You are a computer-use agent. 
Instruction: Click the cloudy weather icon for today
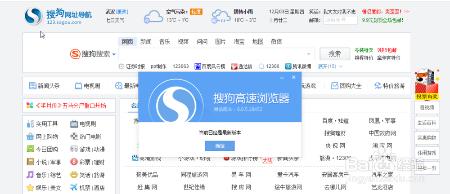153,17
